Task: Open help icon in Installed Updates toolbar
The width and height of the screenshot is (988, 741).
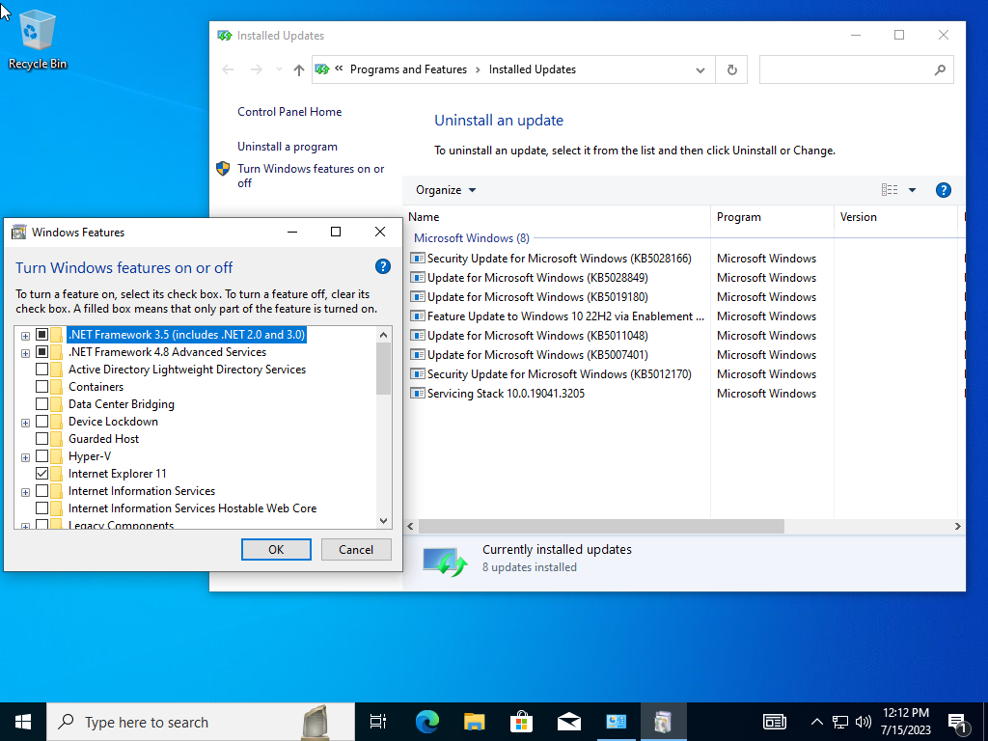Action: pos(944,190)
